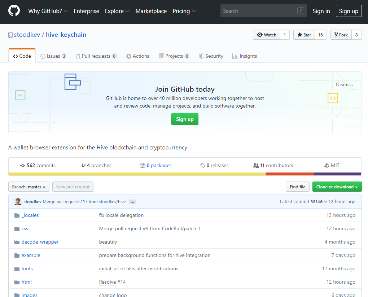Click the red language bar segment
The height and width of the screenshot is (297, 368).
(290, 174)
